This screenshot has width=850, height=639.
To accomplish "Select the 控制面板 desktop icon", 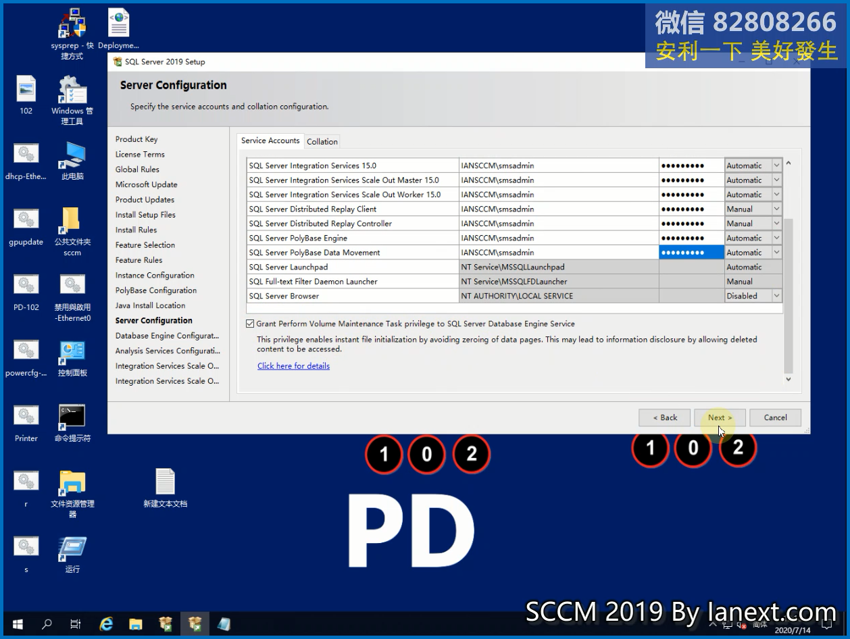I will click(72, 357).
